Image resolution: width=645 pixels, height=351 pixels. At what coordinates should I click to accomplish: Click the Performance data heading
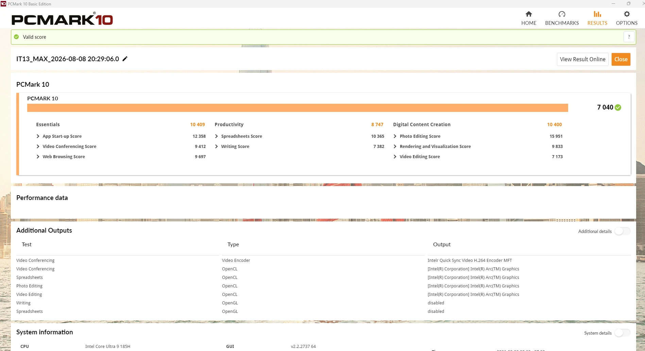(x=42, y=198)
